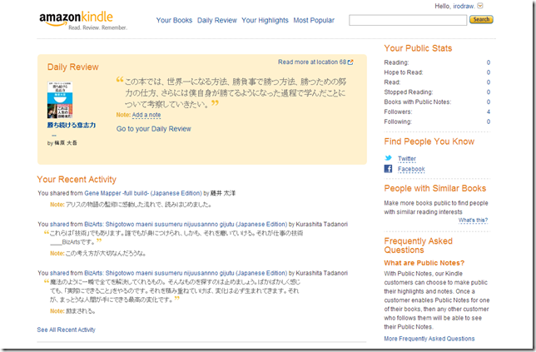Open first BizArts Shigotowo maeni susumeru link

point(186,224)
